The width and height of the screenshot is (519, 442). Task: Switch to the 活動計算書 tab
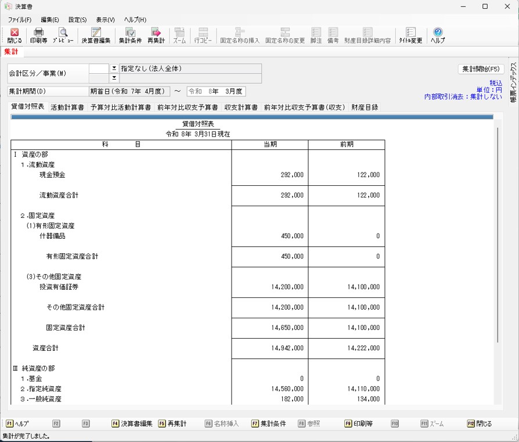point(67,107)
